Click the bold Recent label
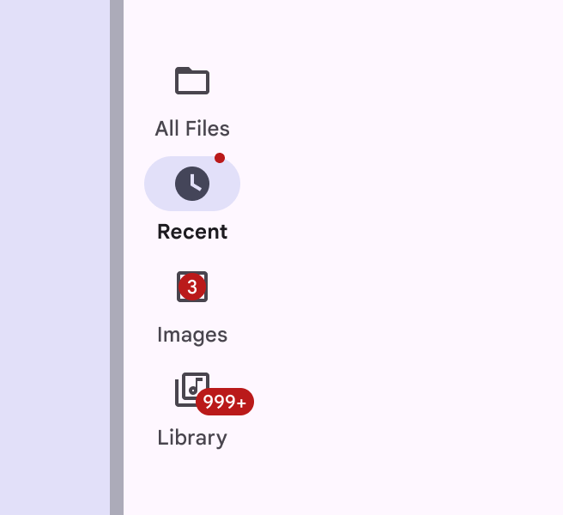The width and height of the screenshot is (563, 515). pos(192,232)
